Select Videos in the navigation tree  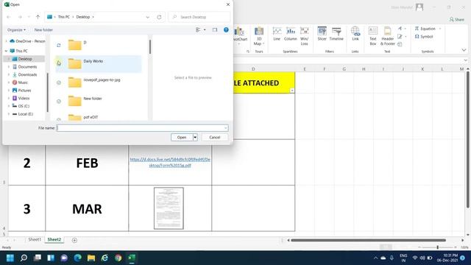tap(24, 98)
